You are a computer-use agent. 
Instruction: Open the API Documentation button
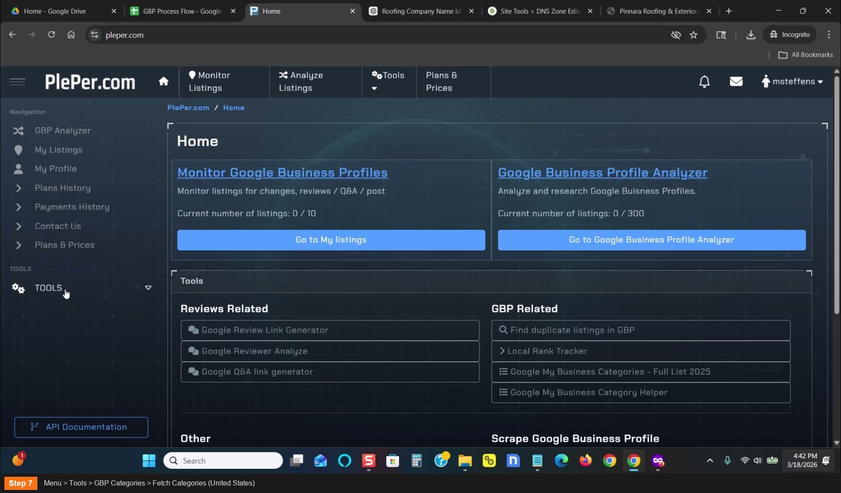tap(81, 427)
